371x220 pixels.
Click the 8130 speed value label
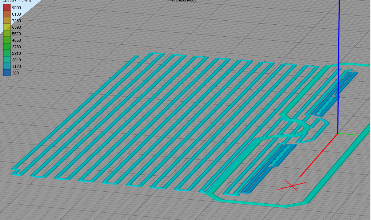pos(17,14)
